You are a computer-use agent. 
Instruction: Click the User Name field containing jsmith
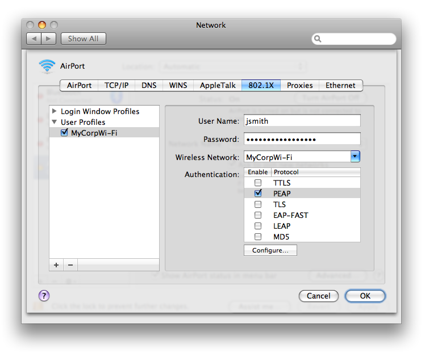pos(302,121)
